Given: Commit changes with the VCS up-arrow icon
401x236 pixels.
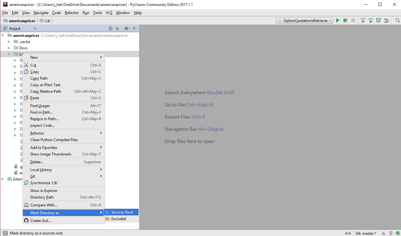Looking at the screenshot, I should 371,20.
